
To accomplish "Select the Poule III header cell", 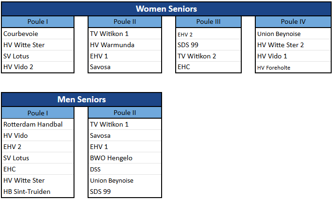I will [208, 21].
